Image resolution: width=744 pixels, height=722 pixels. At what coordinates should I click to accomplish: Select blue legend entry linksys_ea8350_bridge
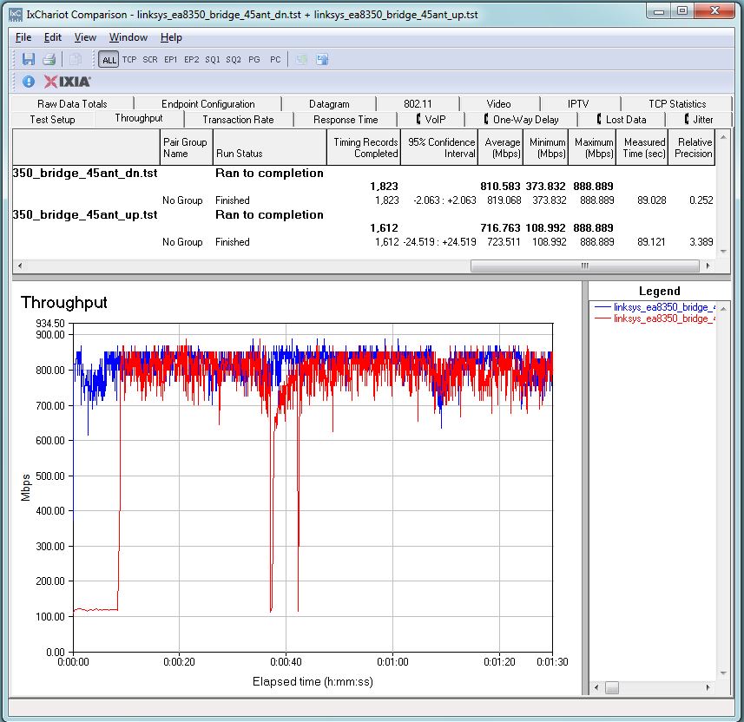click(655, 307)
